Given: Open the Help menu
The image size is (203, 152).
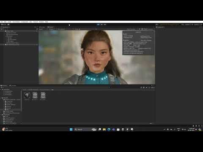Looking at the screenshot, I should point(47,22).
